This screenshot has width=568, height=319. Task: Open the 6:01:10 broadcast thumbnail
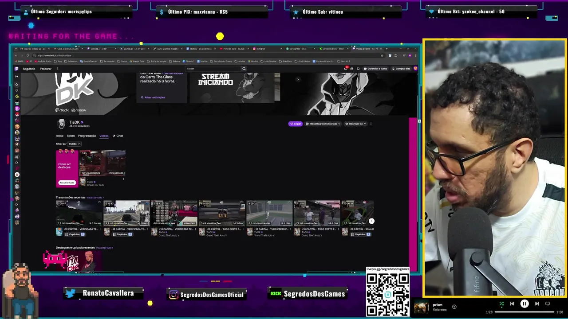[x=222, y=213]
